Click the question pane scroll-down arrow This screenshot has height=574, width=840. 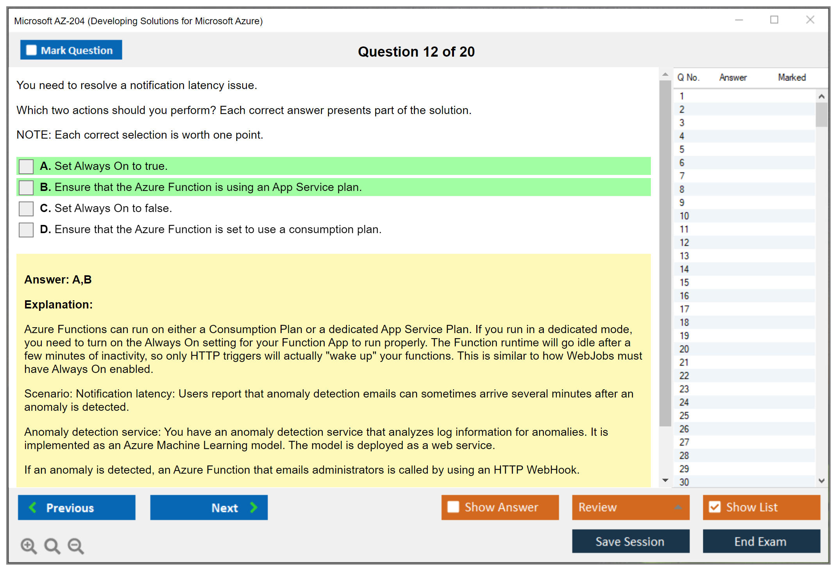tap(665, 480)
